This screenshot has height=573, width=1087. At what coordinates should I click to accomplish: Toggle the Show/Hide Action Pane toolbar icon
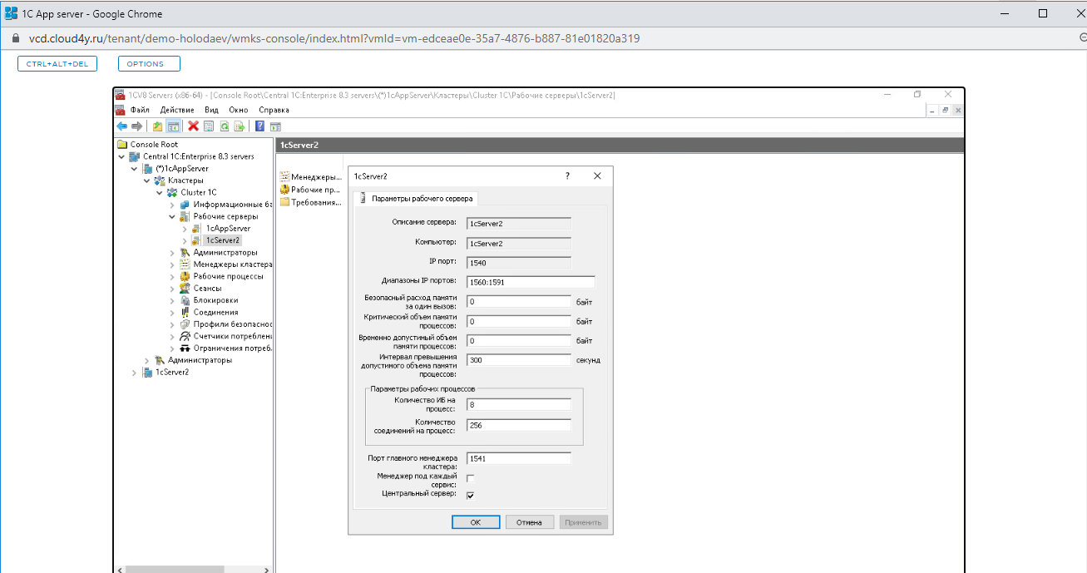click(275, 126)
